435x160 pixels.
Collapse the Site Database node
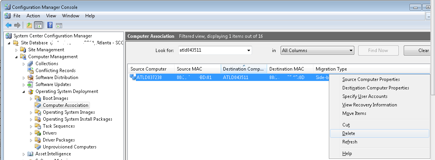9,43
